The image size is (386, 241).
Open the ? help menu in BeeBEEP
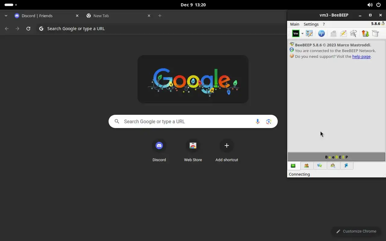324,24
